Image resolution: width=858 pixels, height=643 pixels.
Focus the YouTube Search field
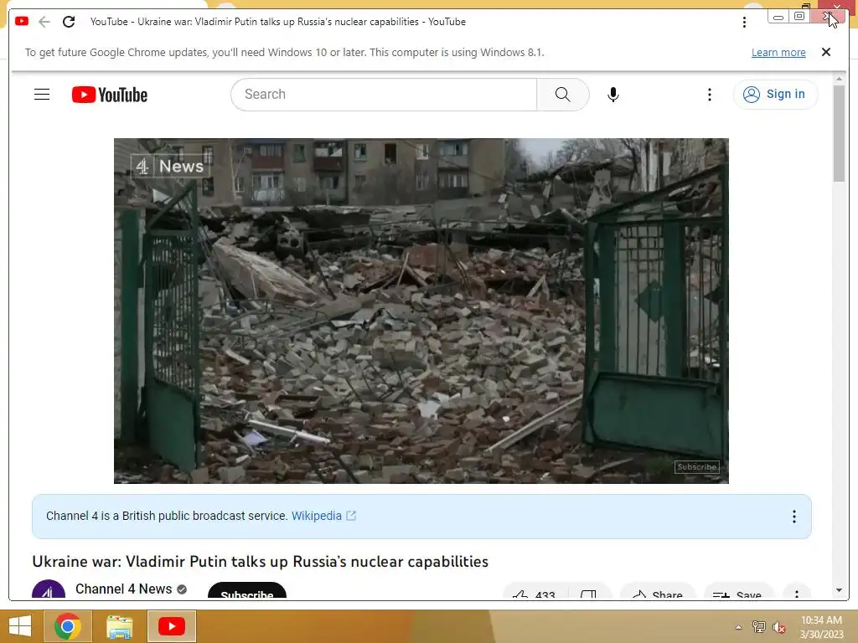coord(384,95)
